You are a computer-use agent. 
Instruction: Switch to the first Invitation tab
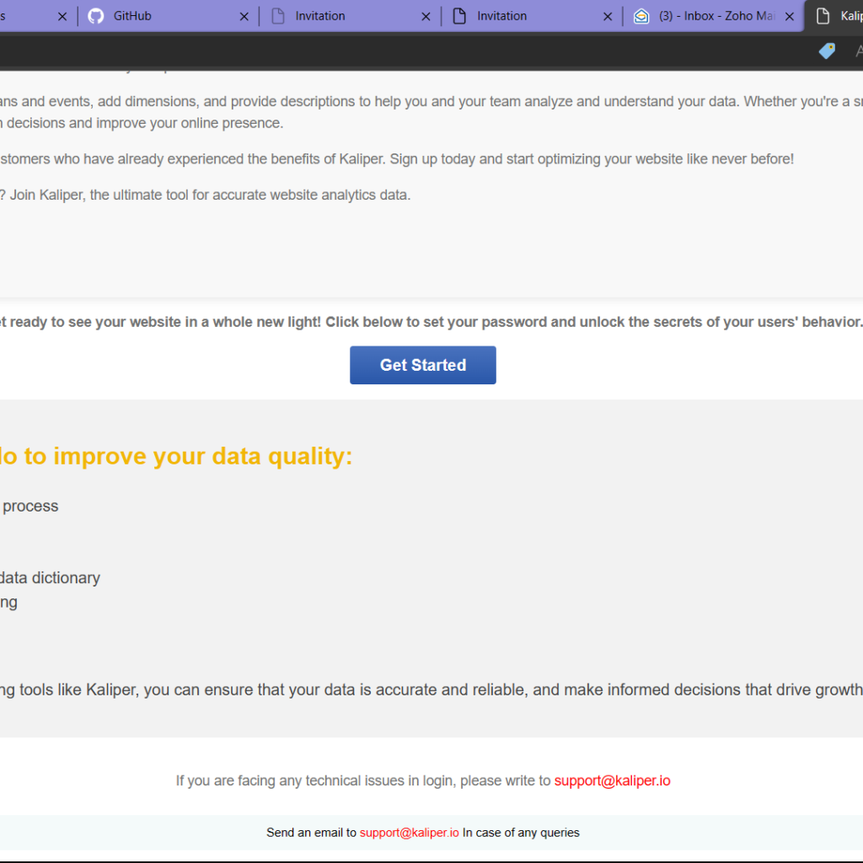(337, 16)
